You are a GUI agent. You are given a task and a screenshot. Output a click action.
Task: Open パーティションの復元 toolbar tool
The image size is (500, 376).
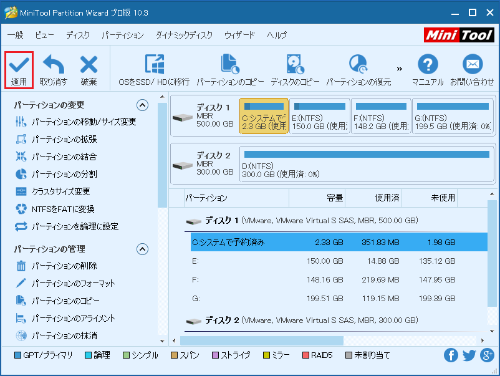tap(358, 70)
